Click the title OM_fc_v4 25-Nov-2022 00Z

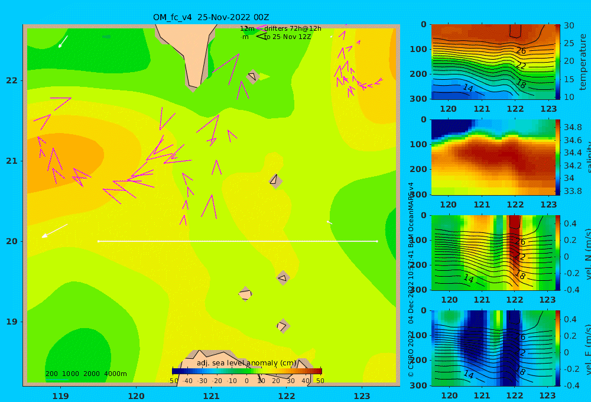tap(211, 17)
